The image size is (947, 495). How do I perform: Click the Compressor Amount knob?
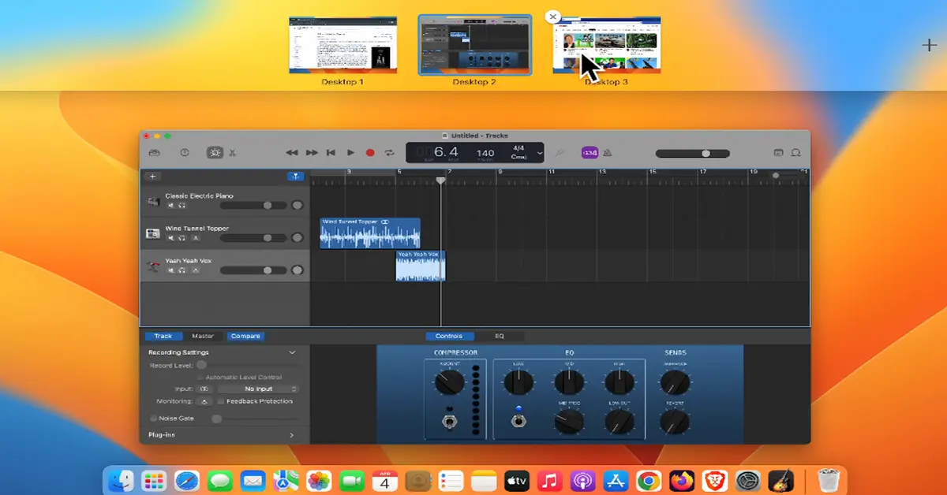coord(449,383)
